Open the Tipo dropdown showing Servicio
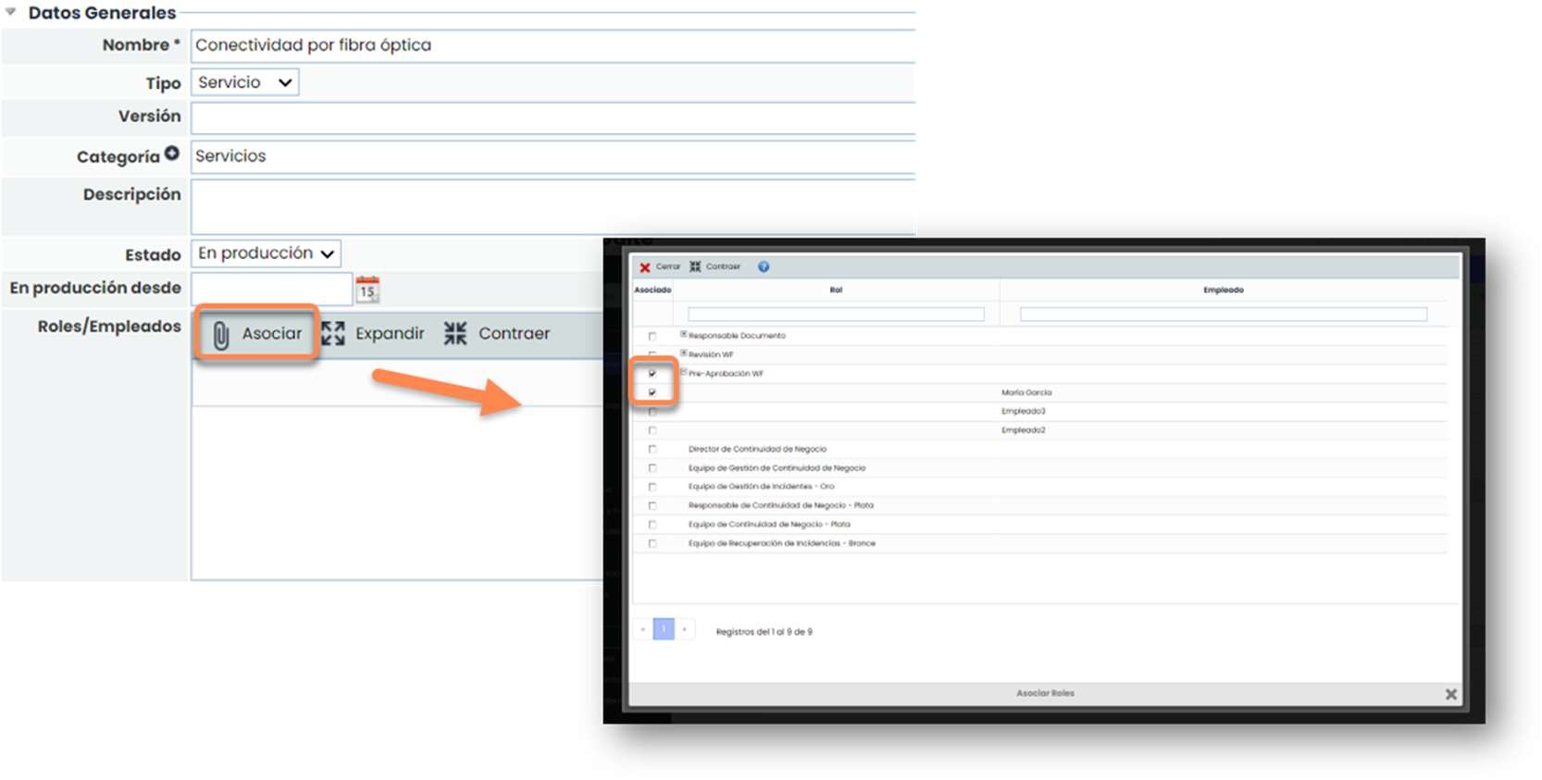 coord(245,82)
